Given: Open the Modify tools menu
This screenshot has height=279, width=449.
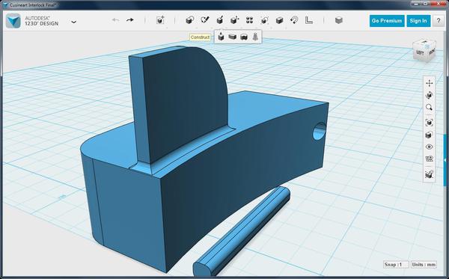Looking at the screenshot, I should (x=234, y=20).
